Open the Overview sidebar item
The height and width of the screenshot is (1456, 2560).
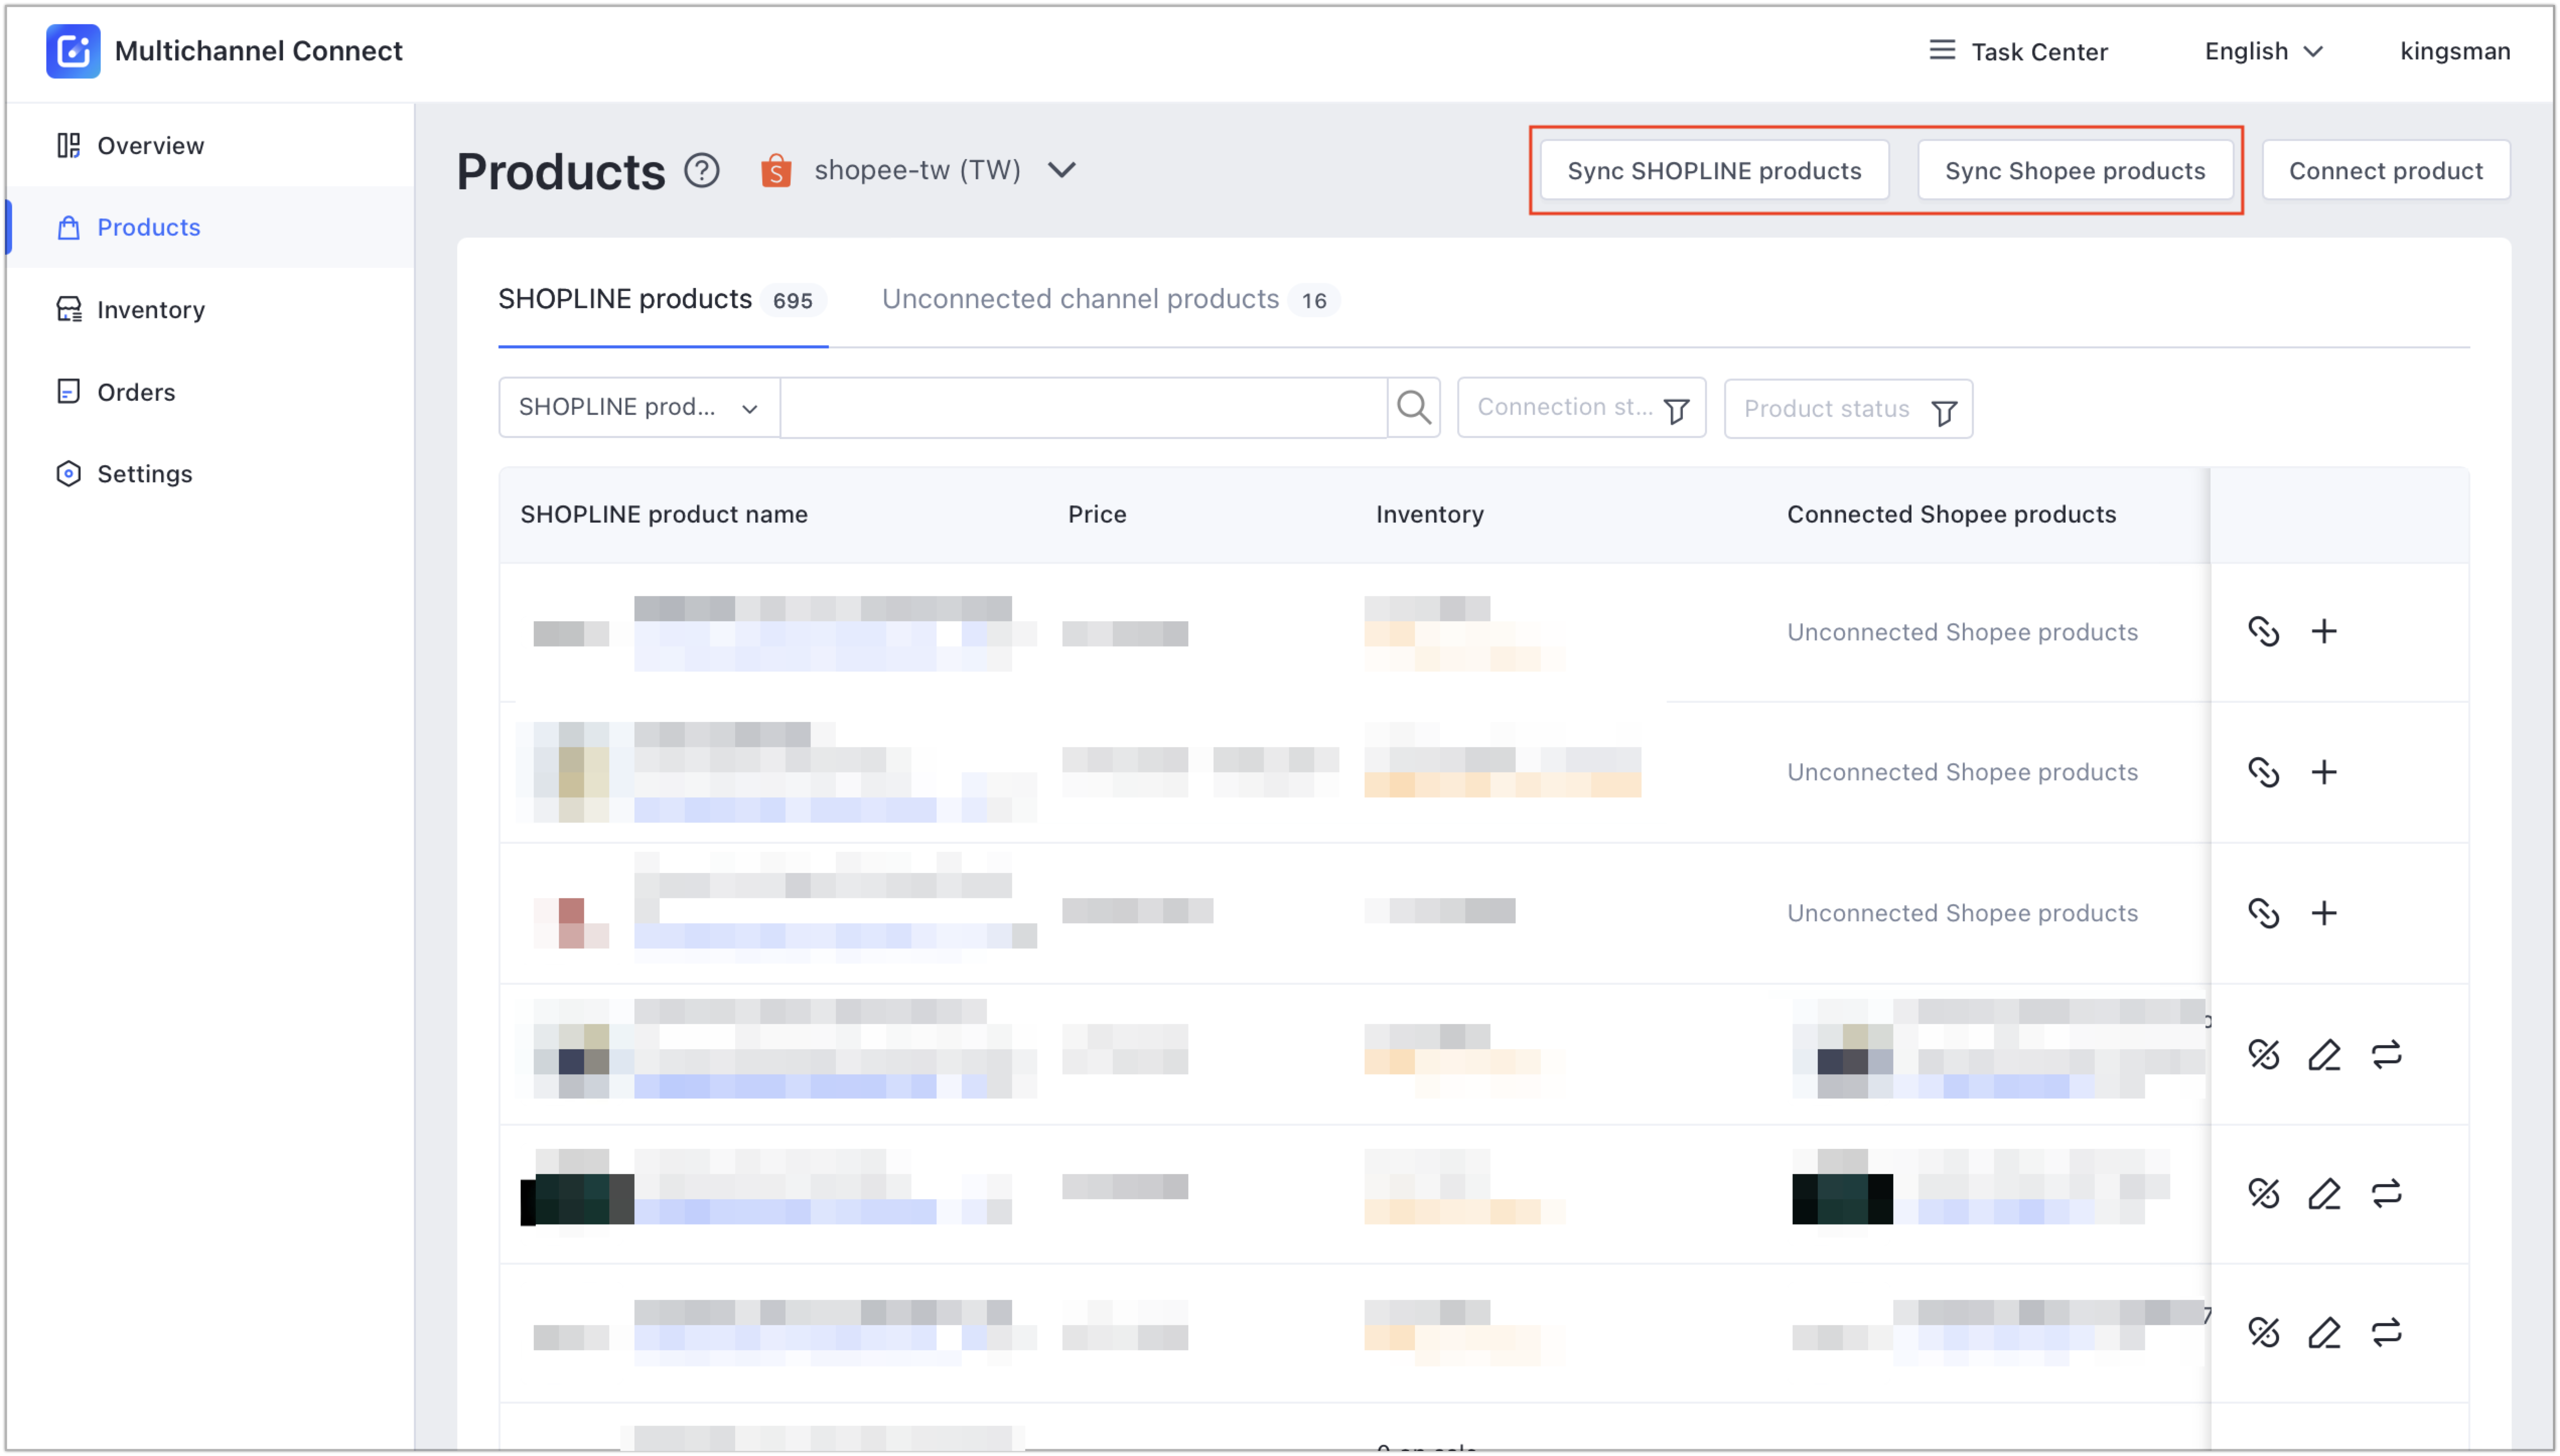(210, 145)
